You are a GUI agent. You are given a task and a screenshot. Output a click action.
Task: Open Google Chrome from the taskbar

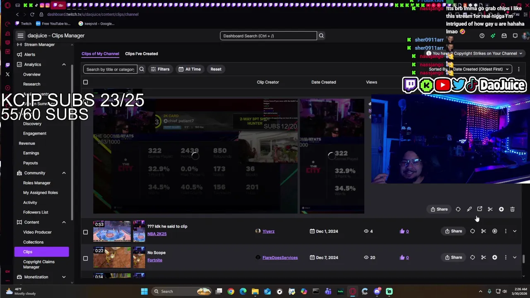tap(231, 291)
